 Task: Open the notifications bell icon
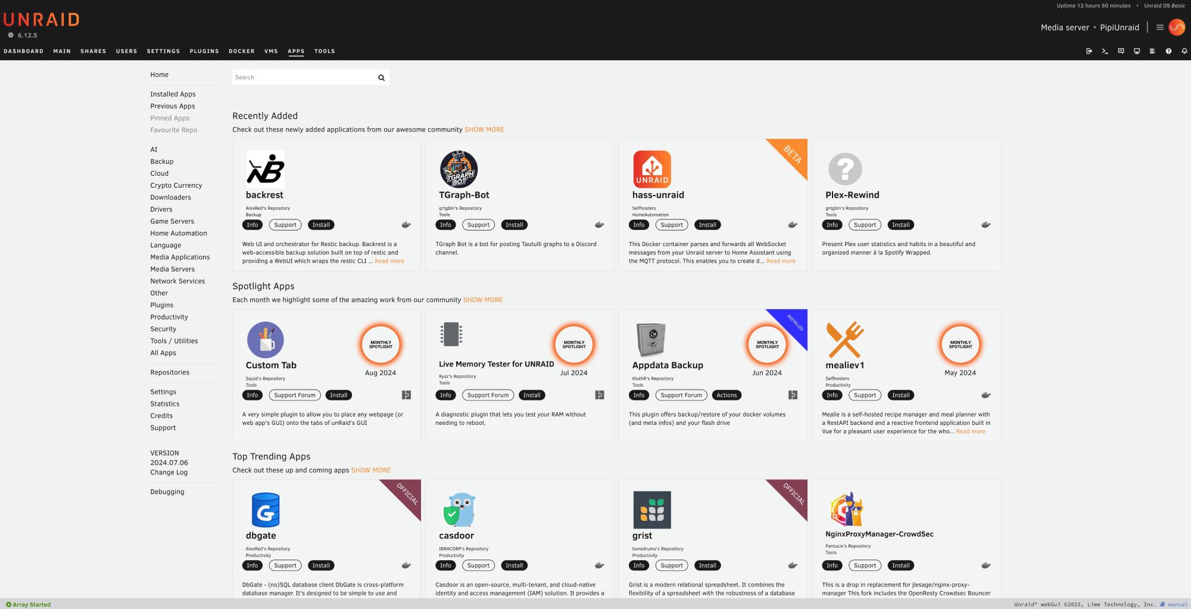(x=1184, y=51)
